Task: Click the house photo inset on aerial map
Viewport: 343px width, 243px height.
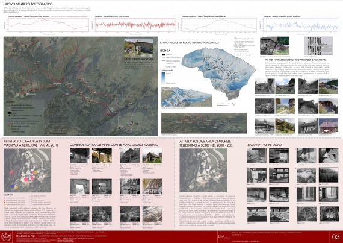Action: tap(138, 48)
